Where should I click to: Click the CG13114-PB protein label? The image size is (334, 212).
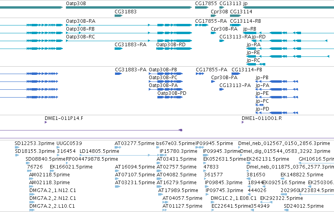click(x=246, y=70)
